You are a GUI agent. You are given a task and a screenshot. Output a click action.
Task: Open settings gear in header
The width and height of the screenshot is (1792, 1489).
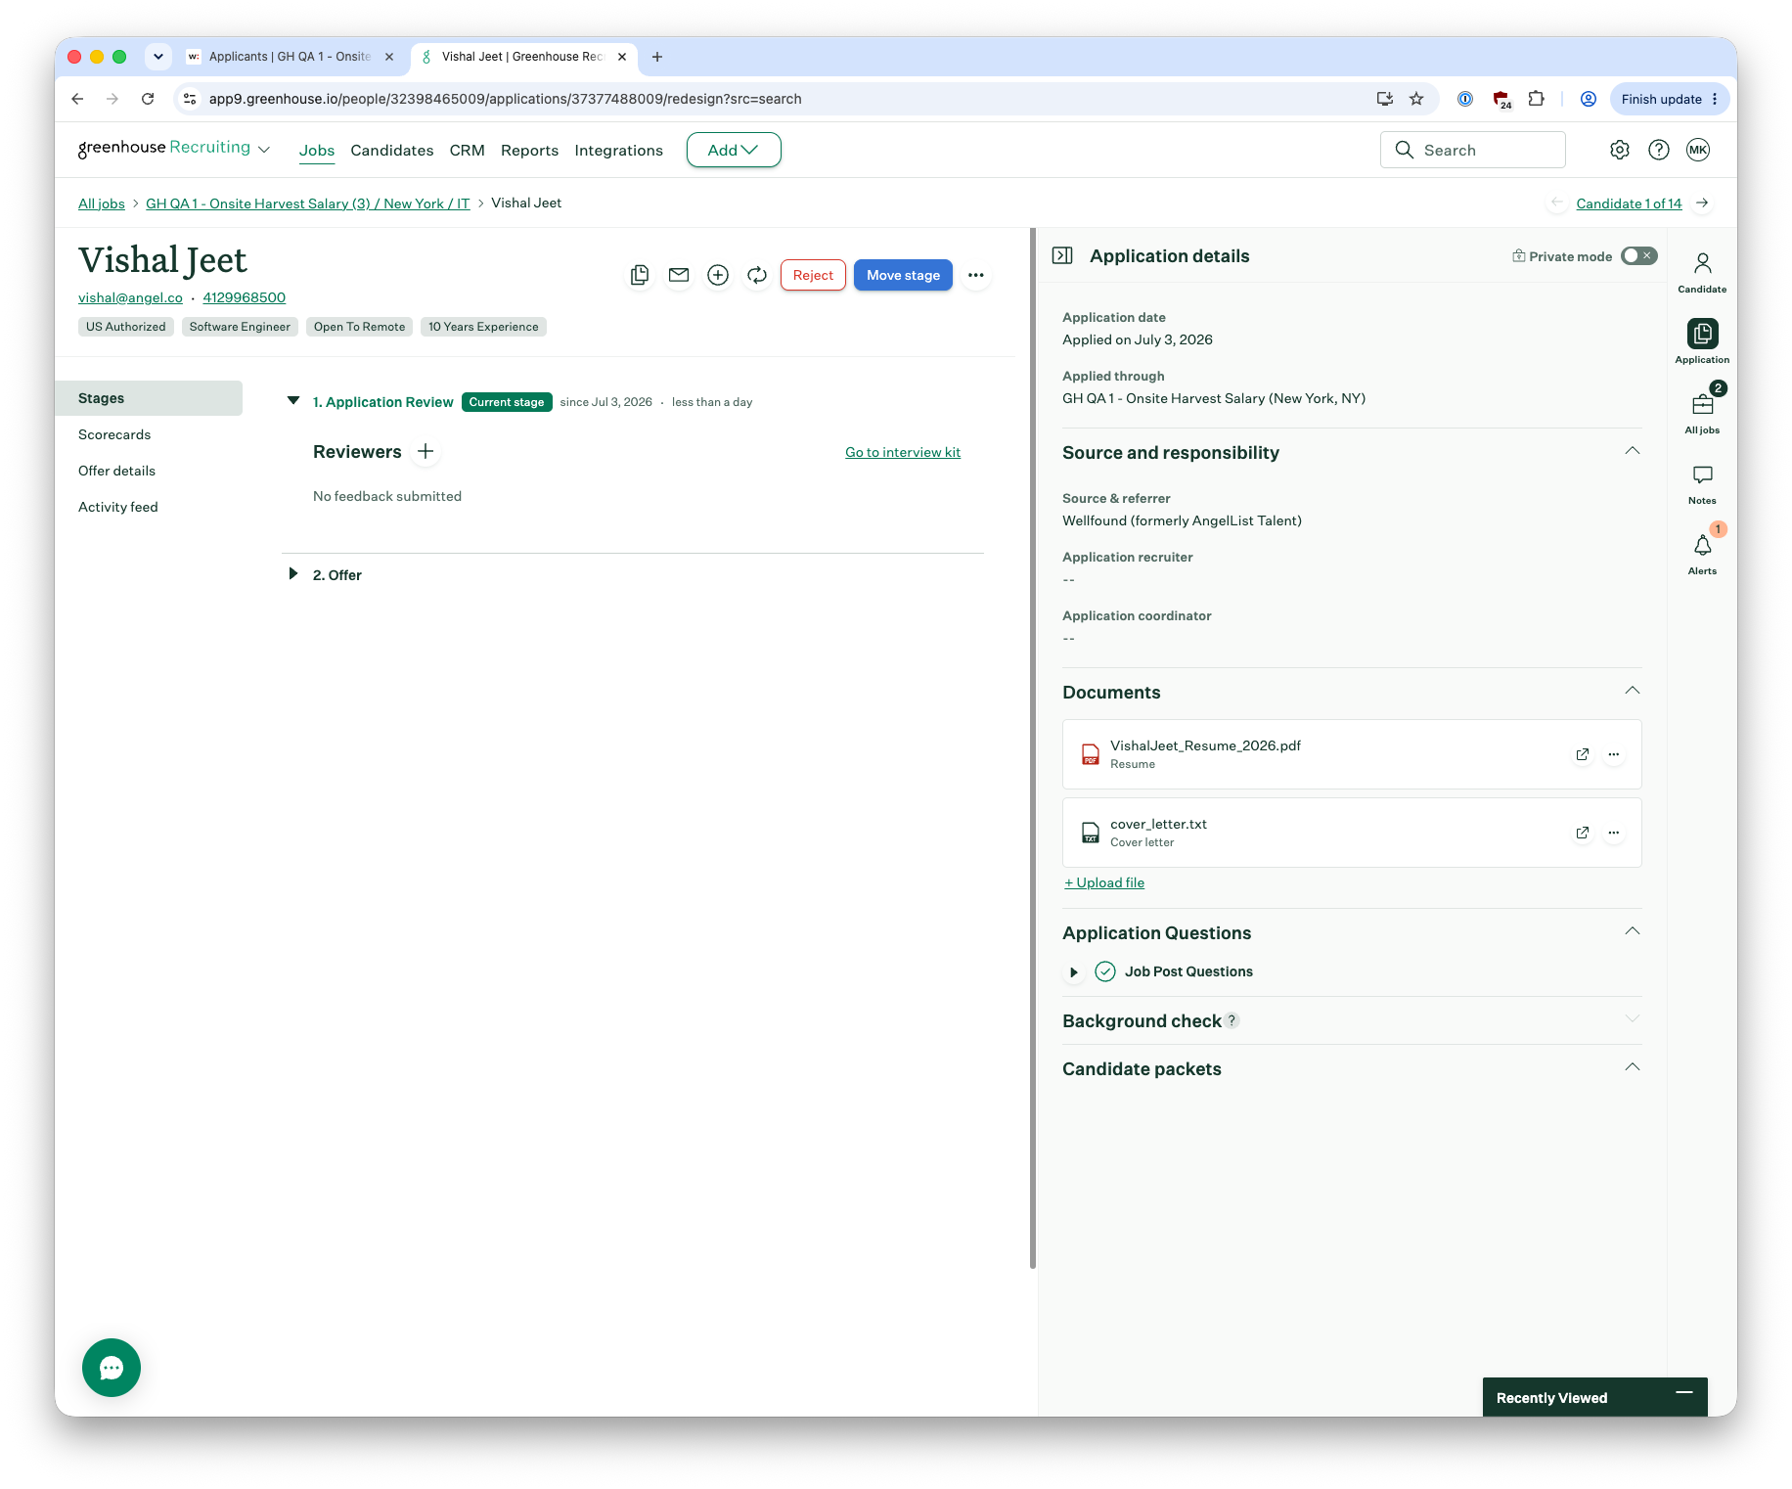pyautogui.click(x=1620, y=150)
